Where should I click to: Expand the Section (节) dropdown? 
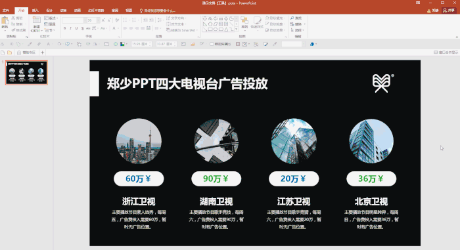click(49, 30)
